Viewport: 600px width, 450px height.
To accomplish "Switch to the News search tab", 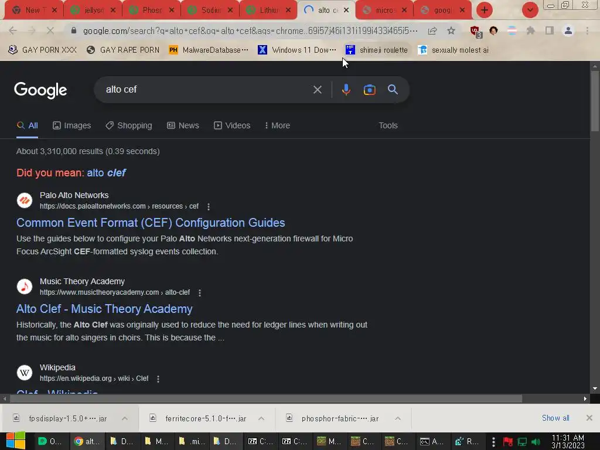I will [183, 125].
